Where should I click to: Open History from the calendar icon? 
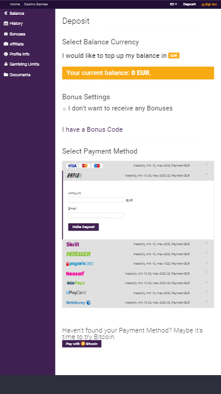14,24
